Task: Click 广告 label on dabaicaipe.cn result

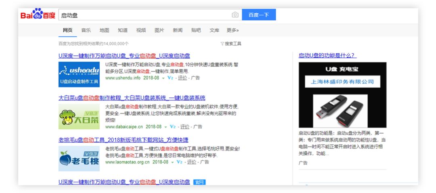Action: point(198,127)
